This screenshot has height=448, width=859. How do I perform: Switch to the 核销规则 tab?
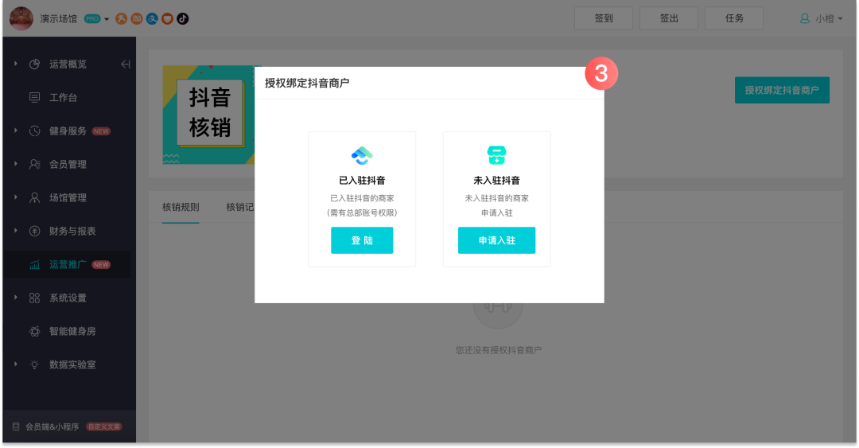pyautogui.click(x=181, y=207)
